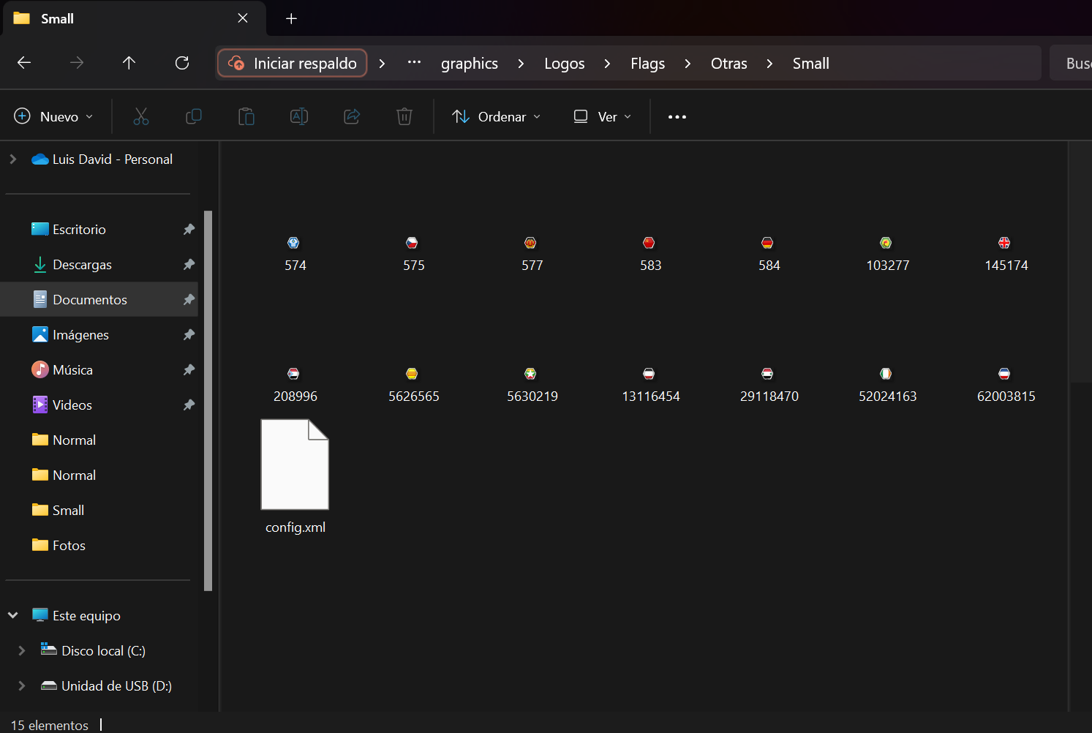Select the Small window tab
The image size is (1092, 733).
click(x=135, y=18)
